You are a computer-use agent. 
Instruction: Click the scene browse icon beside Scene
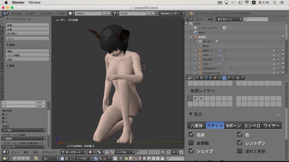pyautogui.click(x=115, y=13)
